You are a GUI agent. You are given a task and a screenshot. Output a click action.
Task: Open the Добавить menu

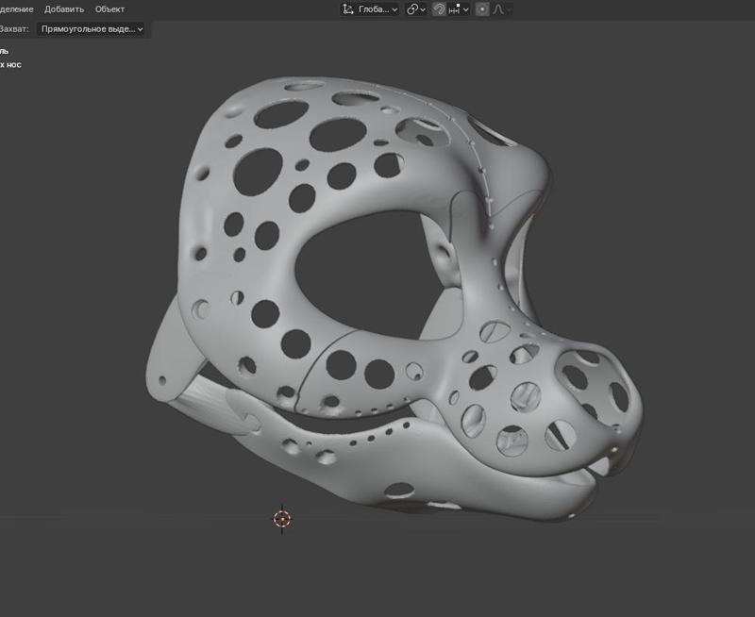click(64, 8)
